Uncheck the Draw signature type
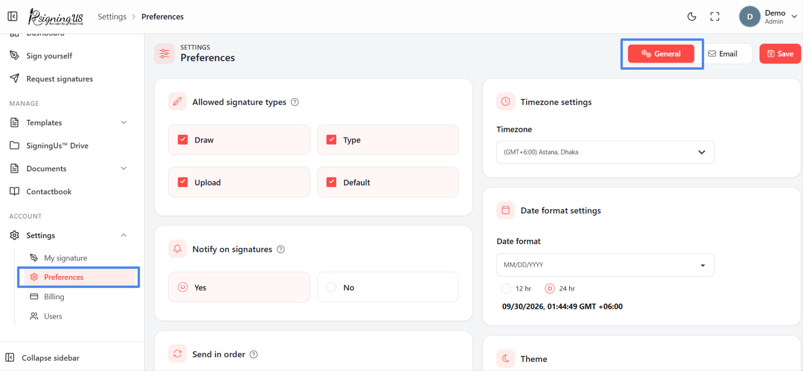Viewport: 803px width, 371px height. (183, 140)
